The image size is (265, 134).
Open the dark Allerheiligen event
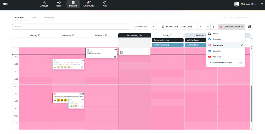(195, 40)
